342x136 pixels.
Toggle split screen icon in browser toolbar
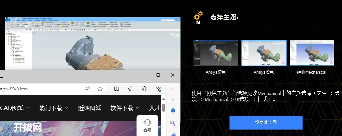click(117, 89)
